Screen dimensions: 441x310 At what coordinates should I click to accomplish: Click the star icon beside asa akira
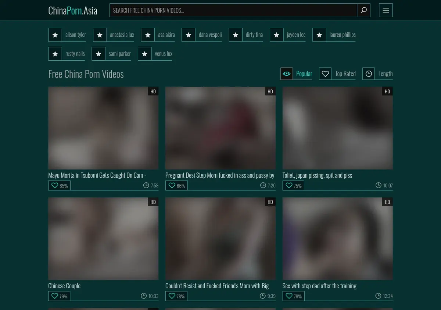tap(148, 35)
